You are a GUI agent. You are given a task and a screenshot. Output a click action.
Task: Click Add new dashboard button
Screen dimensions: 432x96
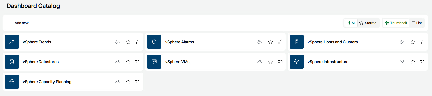pos(18,23)
